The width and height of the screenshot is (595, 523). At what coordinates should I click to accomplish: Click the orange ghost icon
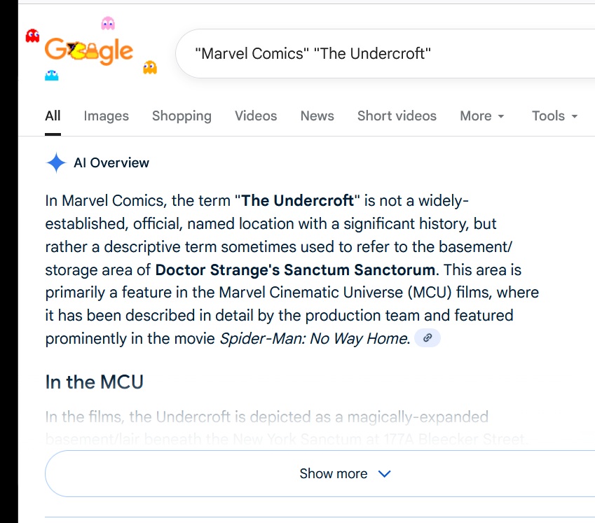[149, 67]
